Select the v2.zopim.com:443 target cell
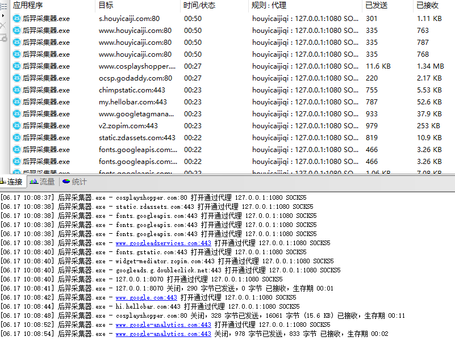Screen dimensions: 455x341 pos(128,125)
